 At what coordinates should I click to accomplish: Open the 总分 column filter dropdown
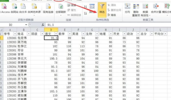click(152, 34)
